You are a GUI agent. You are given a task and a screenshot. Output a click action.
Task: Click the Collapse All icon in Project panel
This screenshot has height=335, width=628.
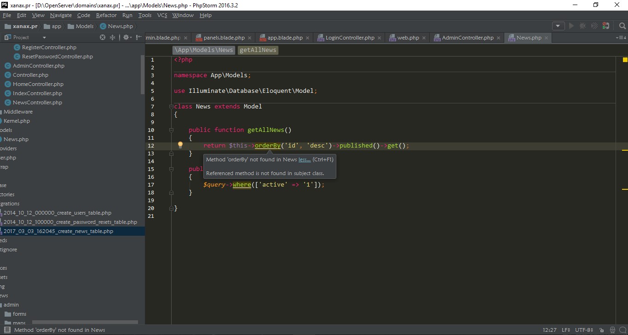[x=114, y=37]
